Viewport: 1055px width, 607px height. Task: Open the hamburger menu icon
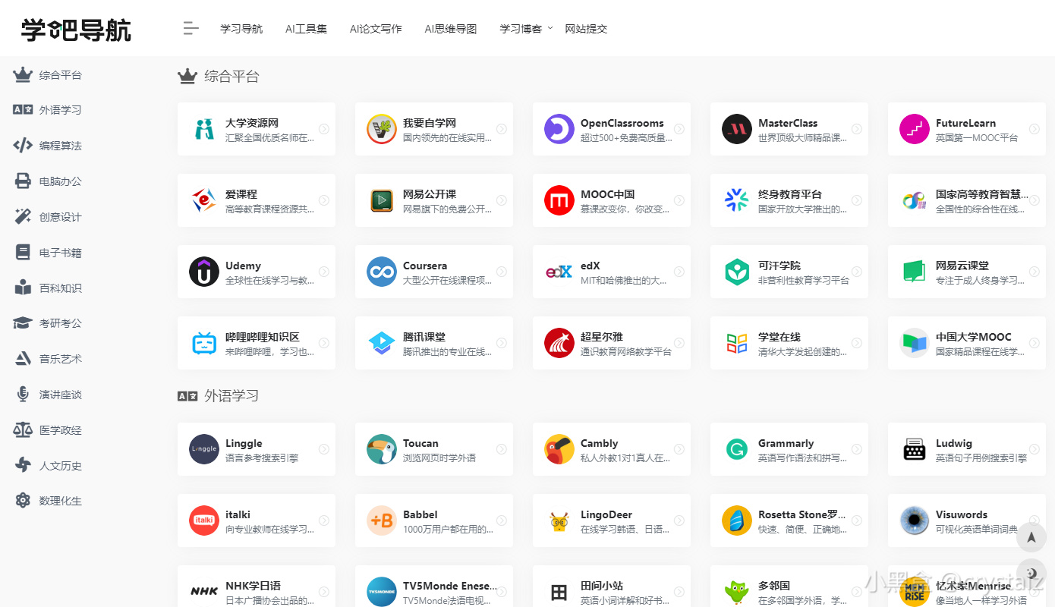tap(190, 28)
